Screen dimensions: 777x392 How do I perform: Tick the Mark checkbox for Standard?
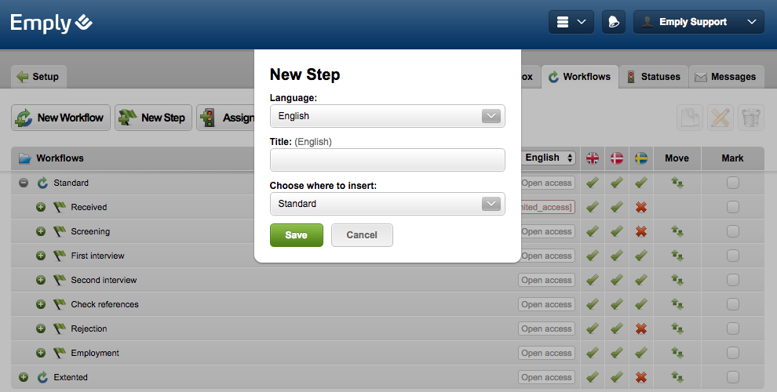tap(732, 183)
